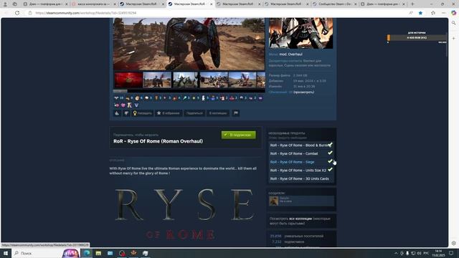Click the browser profile icon

click(x=5, y=4)
